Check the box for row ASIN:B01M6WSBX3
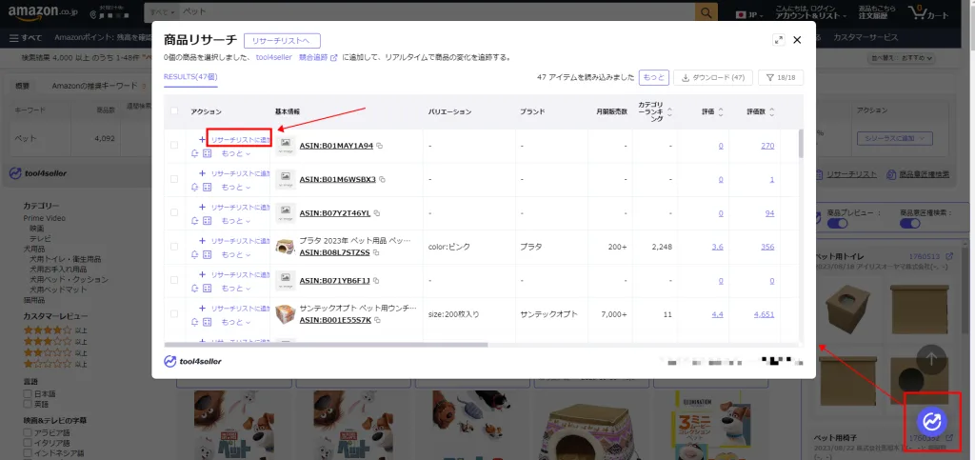This screenshot has height=460, width=975. pos(174,179)
